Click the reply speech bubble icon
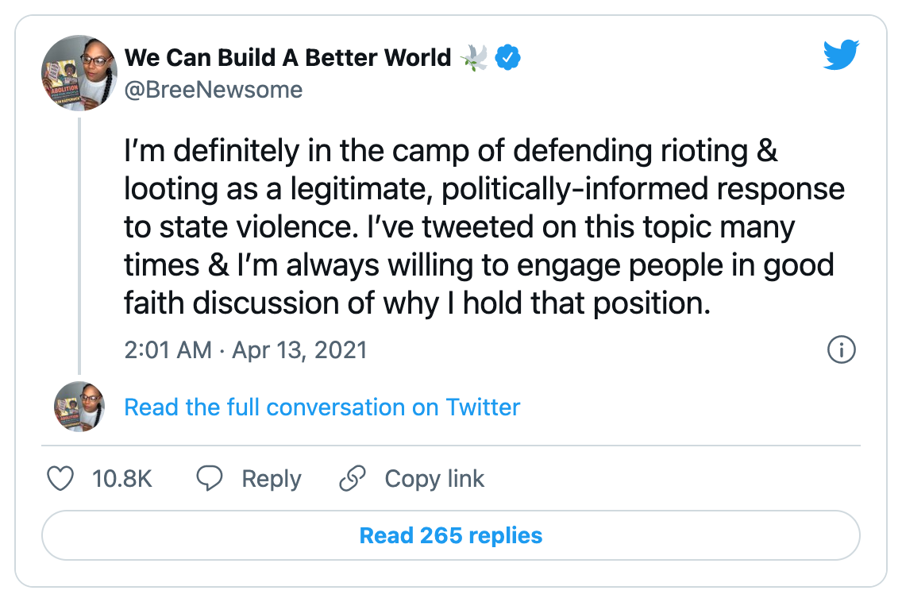 tap(210, 479)
